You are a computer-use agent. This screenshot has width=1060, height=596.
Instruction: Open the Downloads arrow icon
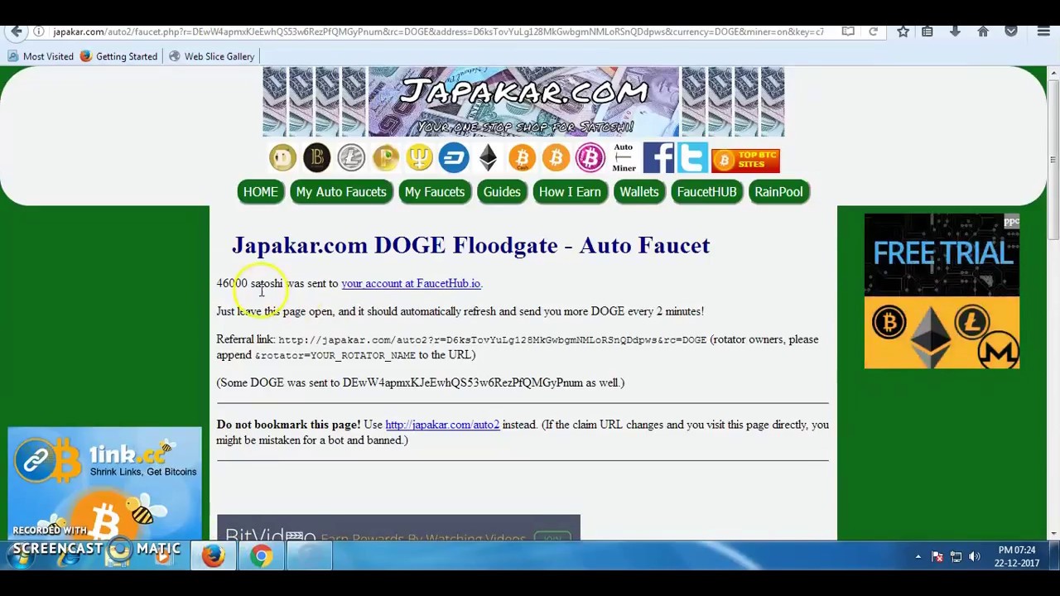(955, 31)
